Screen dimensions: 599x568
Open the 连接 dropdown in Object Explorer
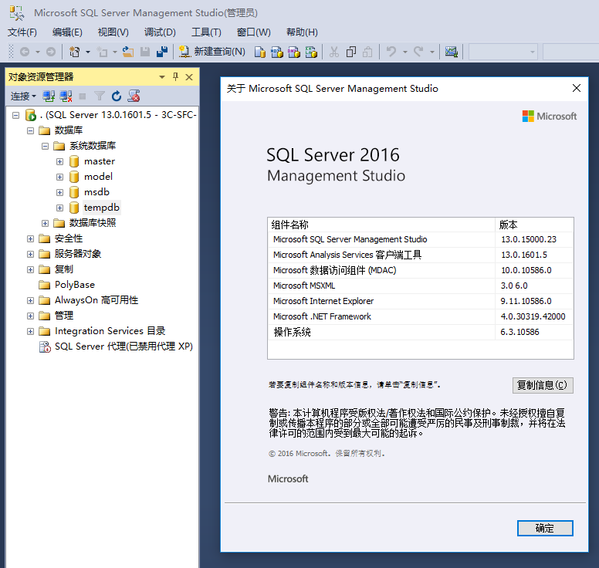23,96
